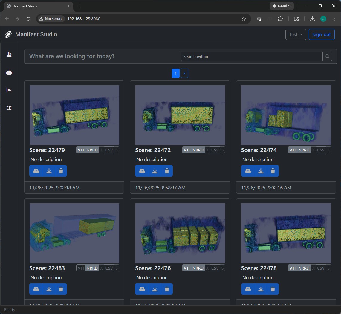Click upload cloud icon for Scene 22479
The height and width of the screenshot is (314, 341).
click(x=36, y=171)
